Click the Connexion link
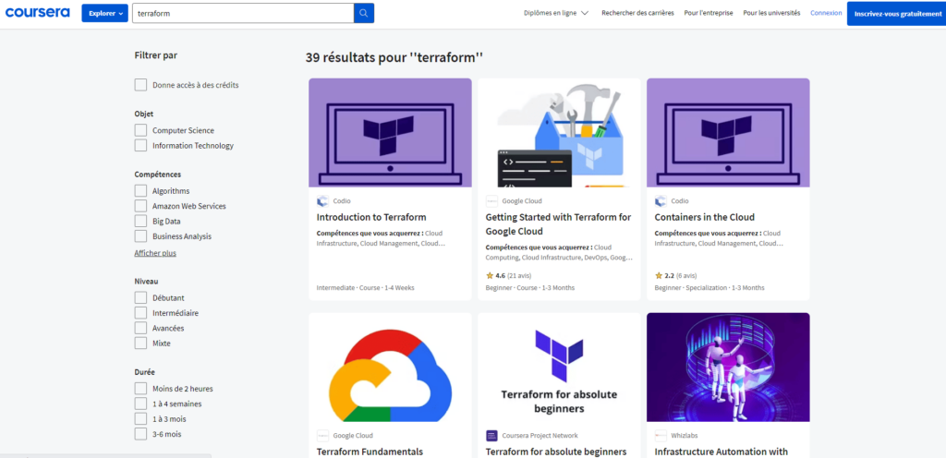The height and width of the screenshot is (458, 946). point(826,13)
